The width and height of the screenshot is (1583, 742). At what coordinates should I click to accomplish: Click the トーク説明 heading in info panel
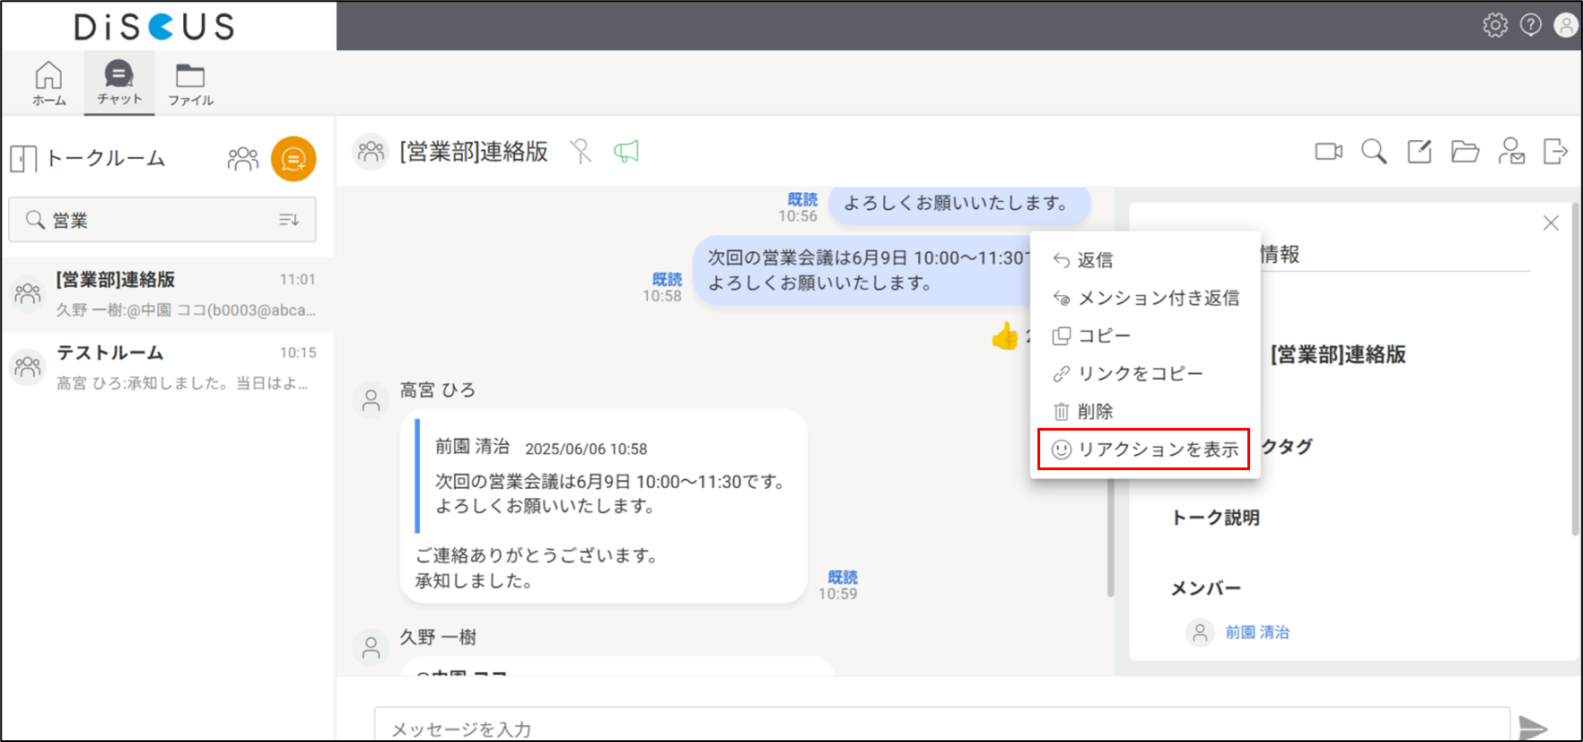pos(1215,518)
